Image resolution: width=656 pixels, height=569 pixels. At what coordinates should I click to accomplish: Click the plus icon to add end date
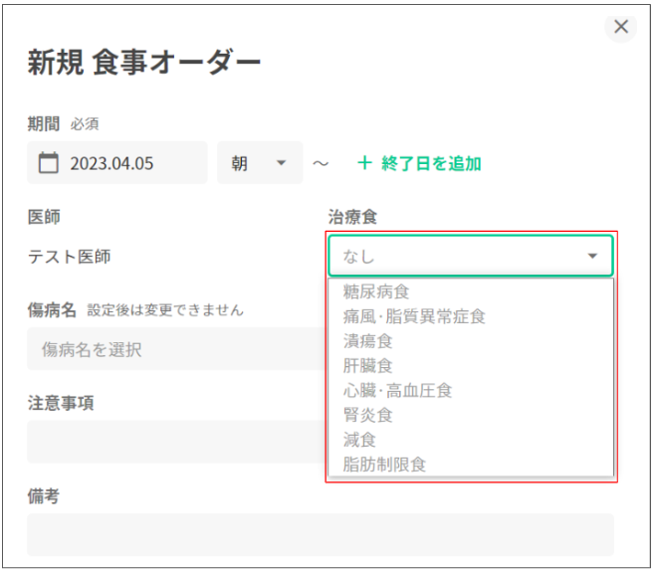(x=364, y=163)
